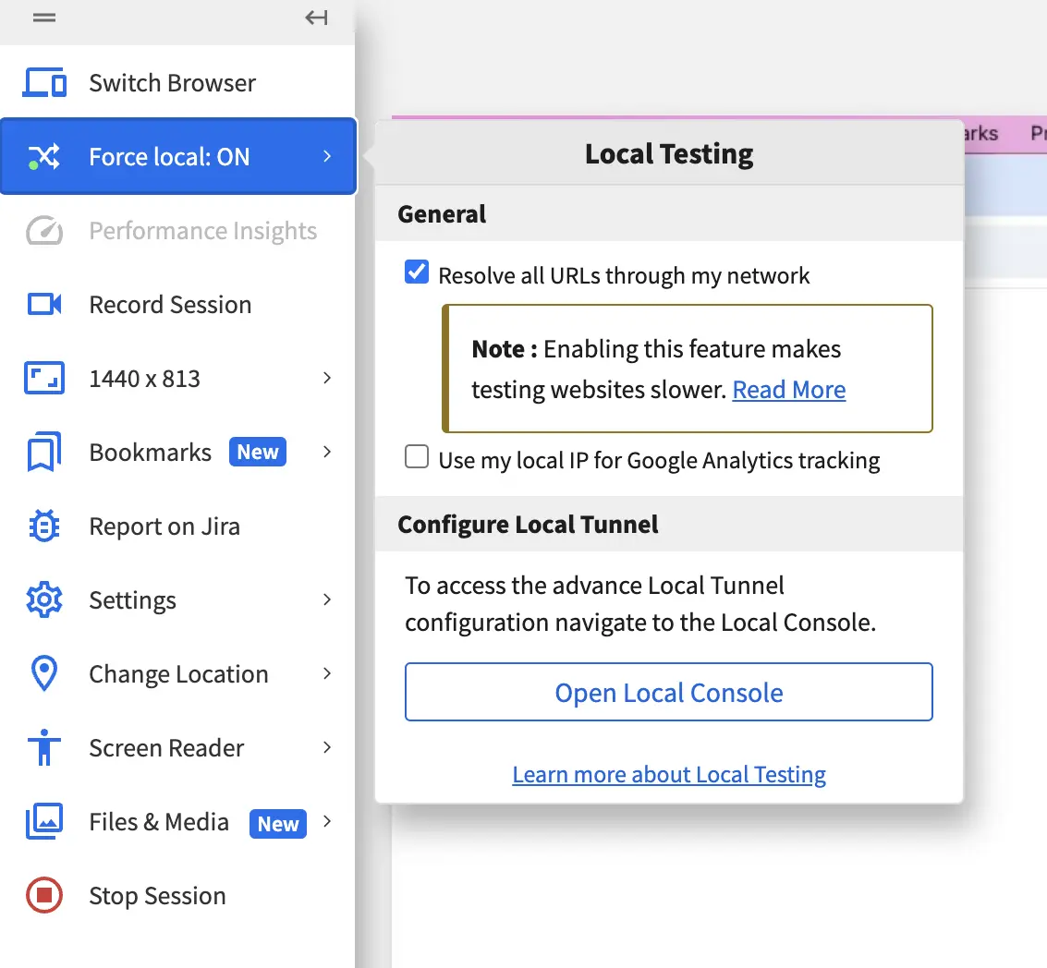Click the Record Session camera icon
Screen dimensions: 1047x968
[44, 305]
